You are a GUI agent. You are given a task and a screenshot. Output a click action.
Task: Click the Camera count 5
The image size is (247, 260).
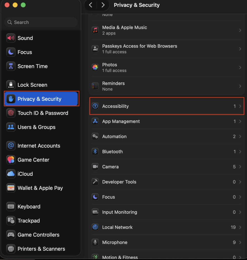234,167
